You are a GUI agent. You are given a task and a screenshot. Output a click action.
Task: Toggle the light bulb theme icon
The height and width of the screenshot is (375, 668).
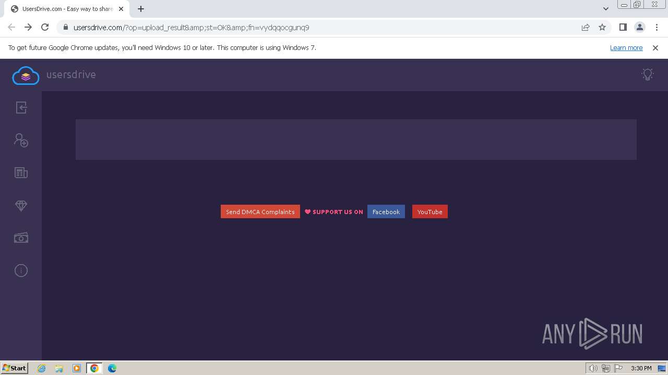648,74
